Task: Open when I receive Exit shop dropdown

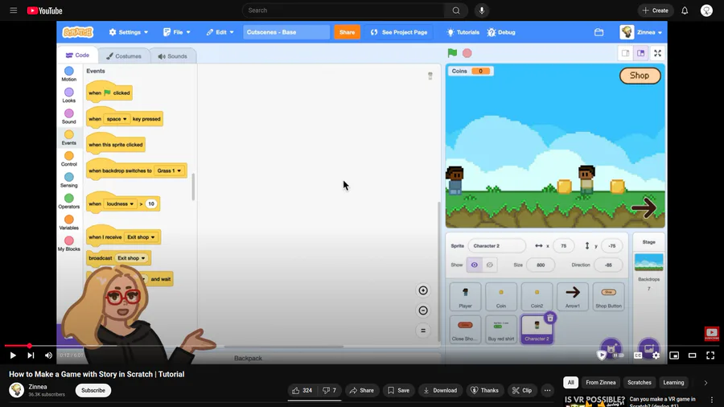Action: pyautogui.click(x=141, y=237)
